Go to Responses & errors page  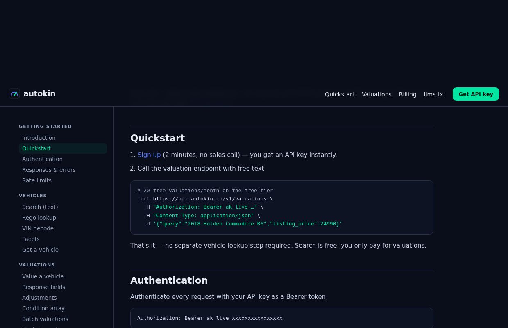63,170
